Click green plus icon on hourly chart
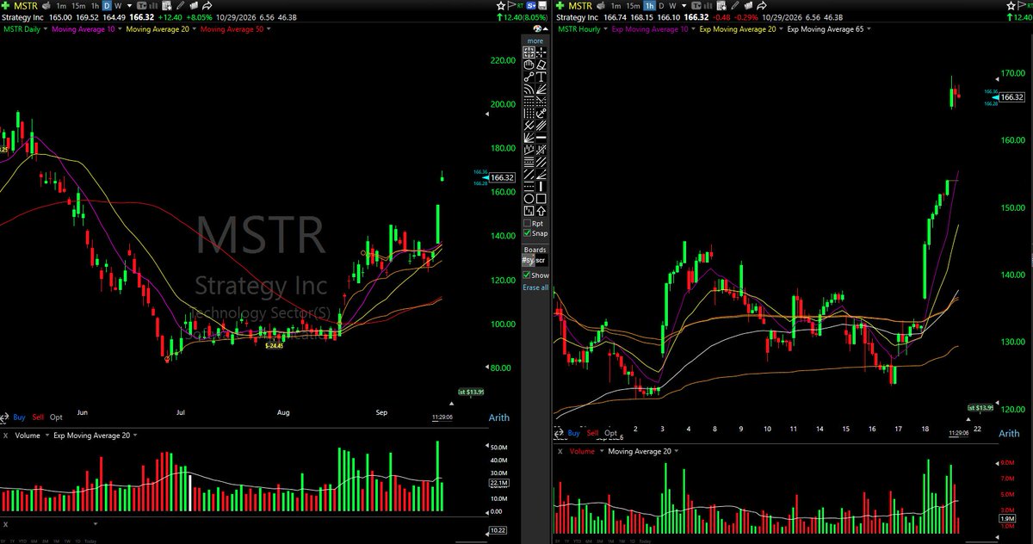1033x544 pixels. [560, 6]
